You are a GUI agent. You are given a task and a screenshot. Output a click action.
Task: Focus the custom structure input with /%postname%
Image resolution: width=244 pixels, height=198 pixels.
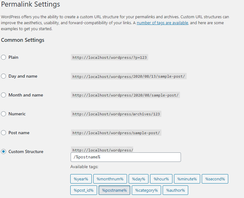(125, 157)
